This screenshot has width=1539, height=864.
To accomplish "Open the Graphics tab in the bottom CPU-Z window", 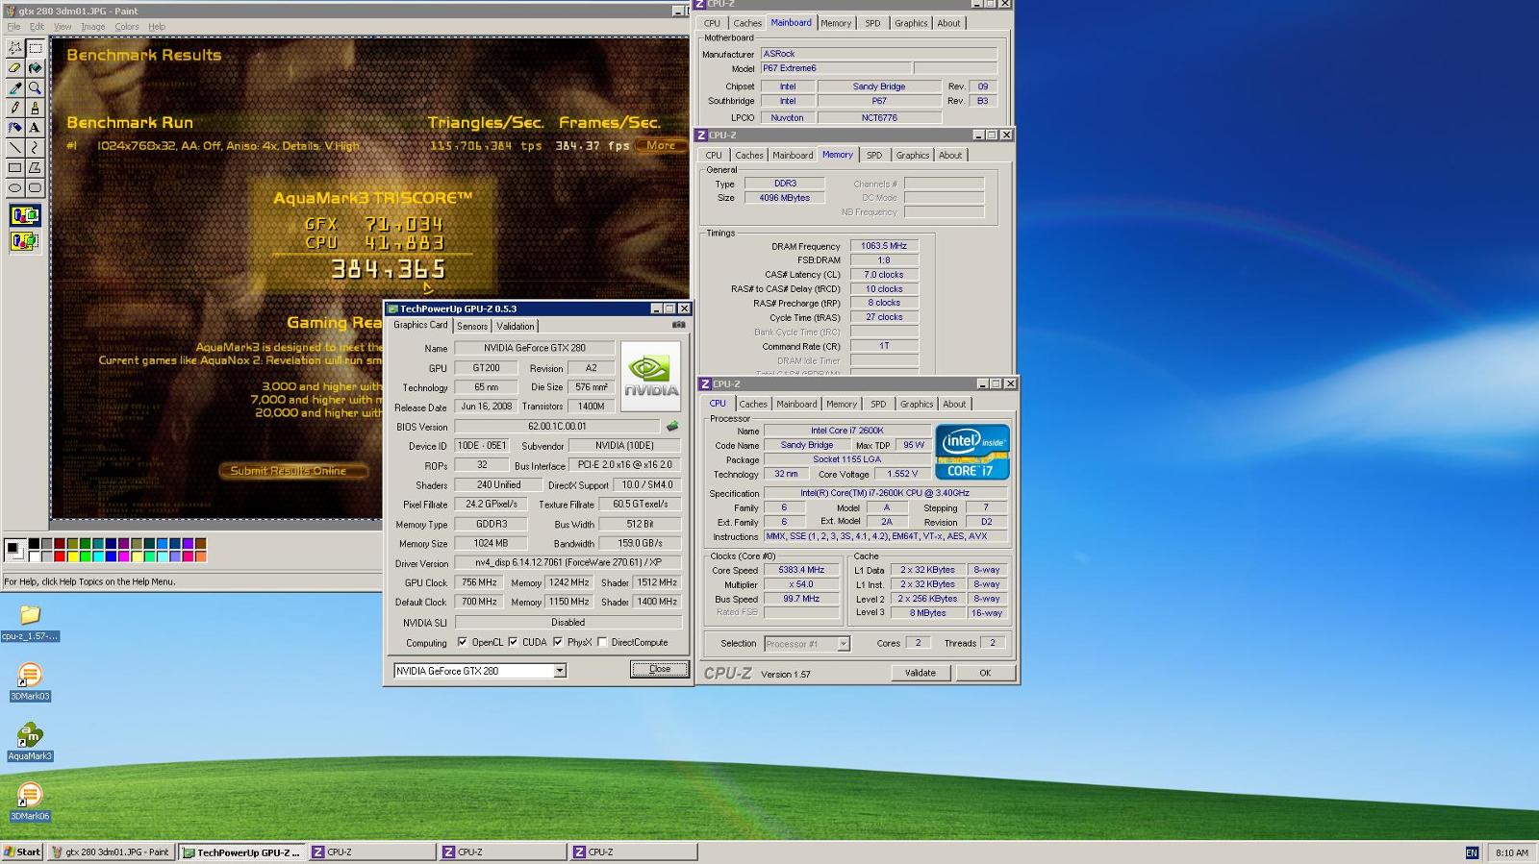I will pyautogui.click(x=917, y=404).
